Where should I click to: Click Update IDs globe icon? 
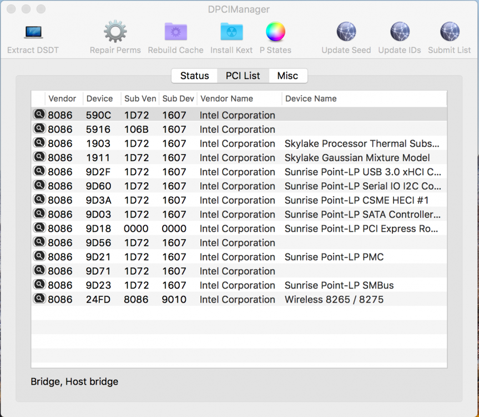click(400, 32)
